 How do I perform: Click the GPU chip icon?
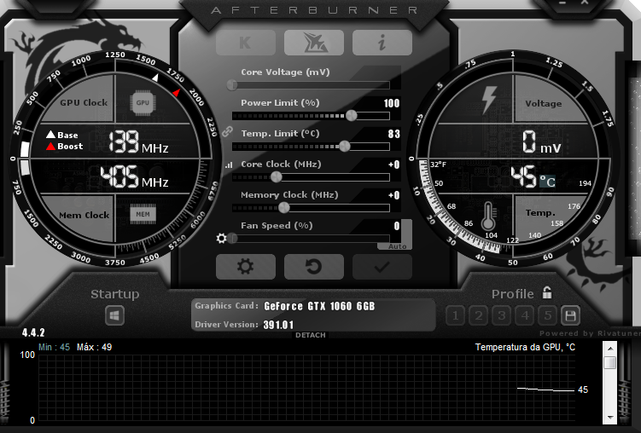click(x=143, y=102)
